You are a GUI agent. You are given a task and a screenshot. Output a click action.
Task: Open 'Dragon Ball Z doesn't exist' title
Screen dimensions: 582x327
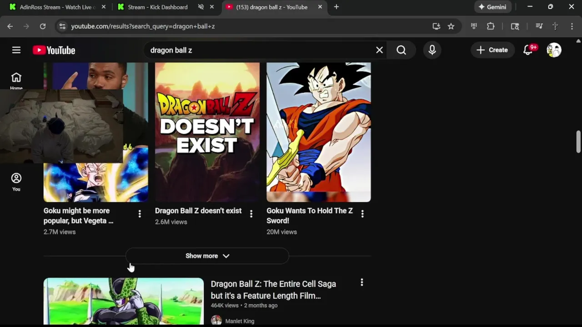(x=198, y=211)
